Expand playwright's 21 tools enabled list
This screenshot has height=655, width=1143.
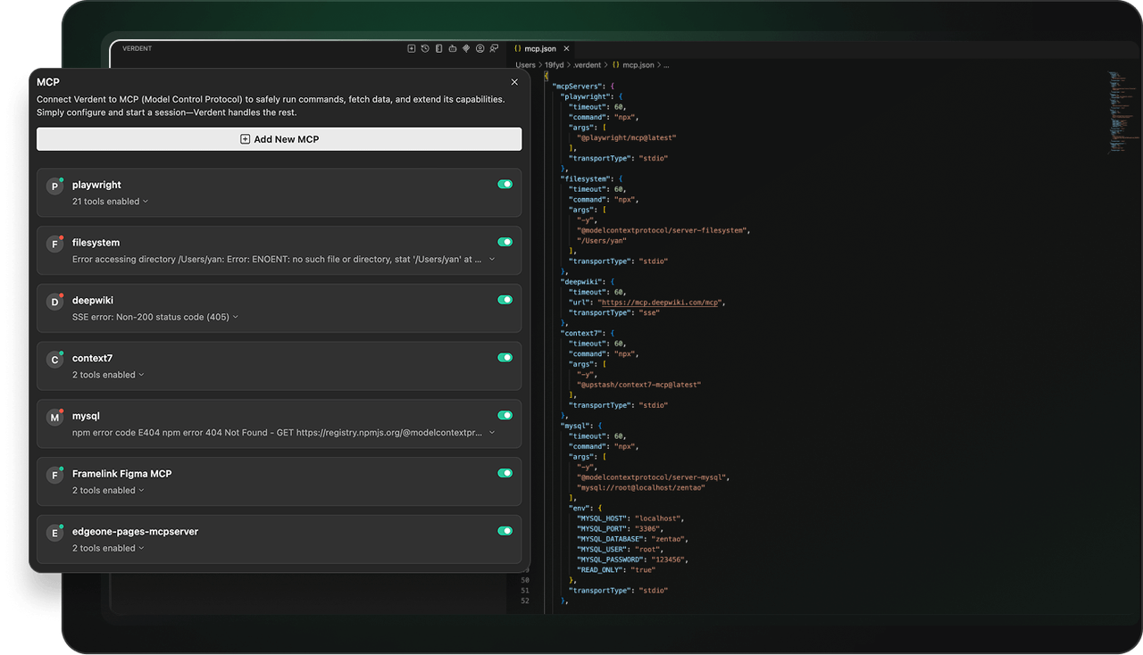point(109,201)
